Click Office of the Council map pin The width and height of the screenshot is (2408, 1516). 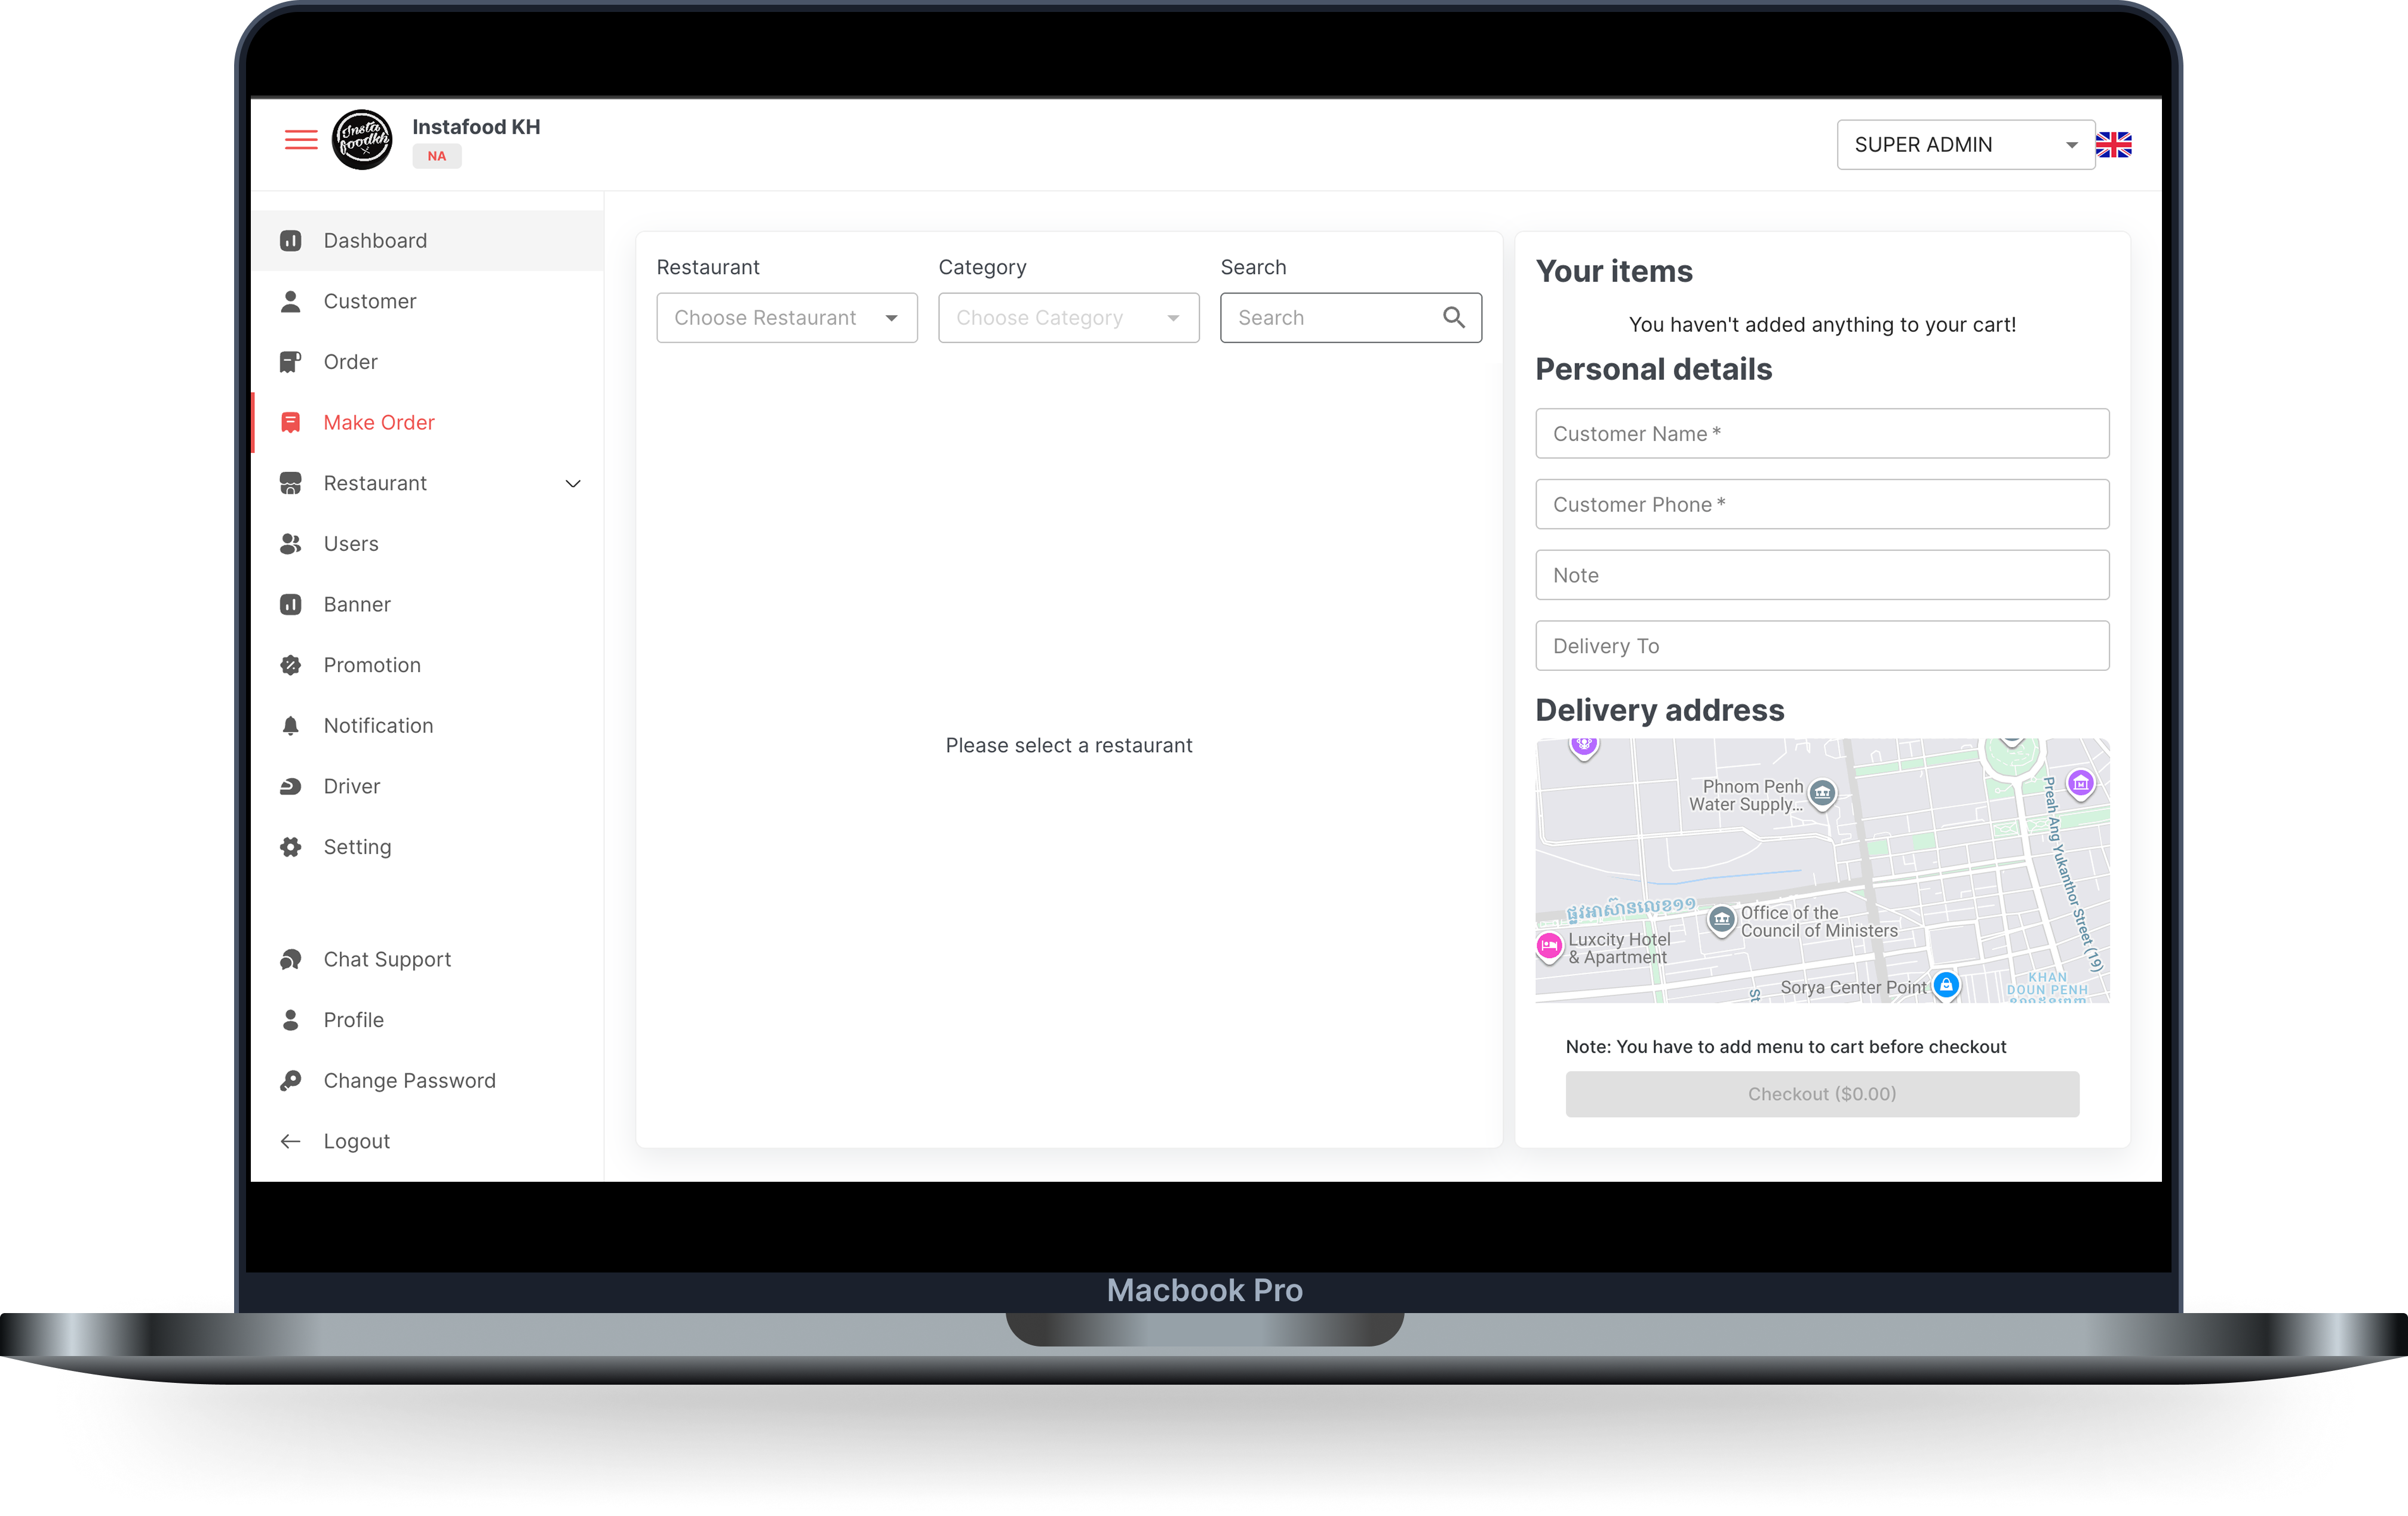point(1721,920)
